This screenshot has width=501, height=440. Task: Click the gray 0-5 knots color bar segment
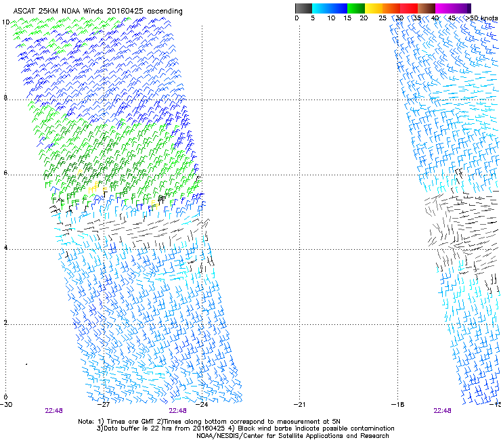click(x=303, y=8)
